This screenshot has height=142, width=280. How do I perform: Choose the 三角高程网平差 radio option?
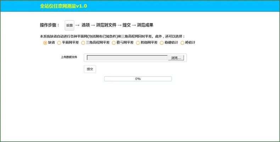point(83,43)
